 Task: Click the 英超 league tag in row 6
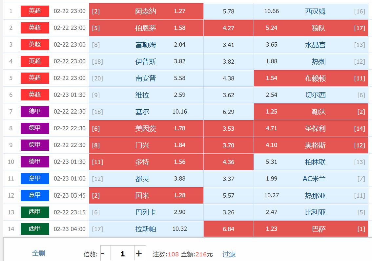point(35,95)
